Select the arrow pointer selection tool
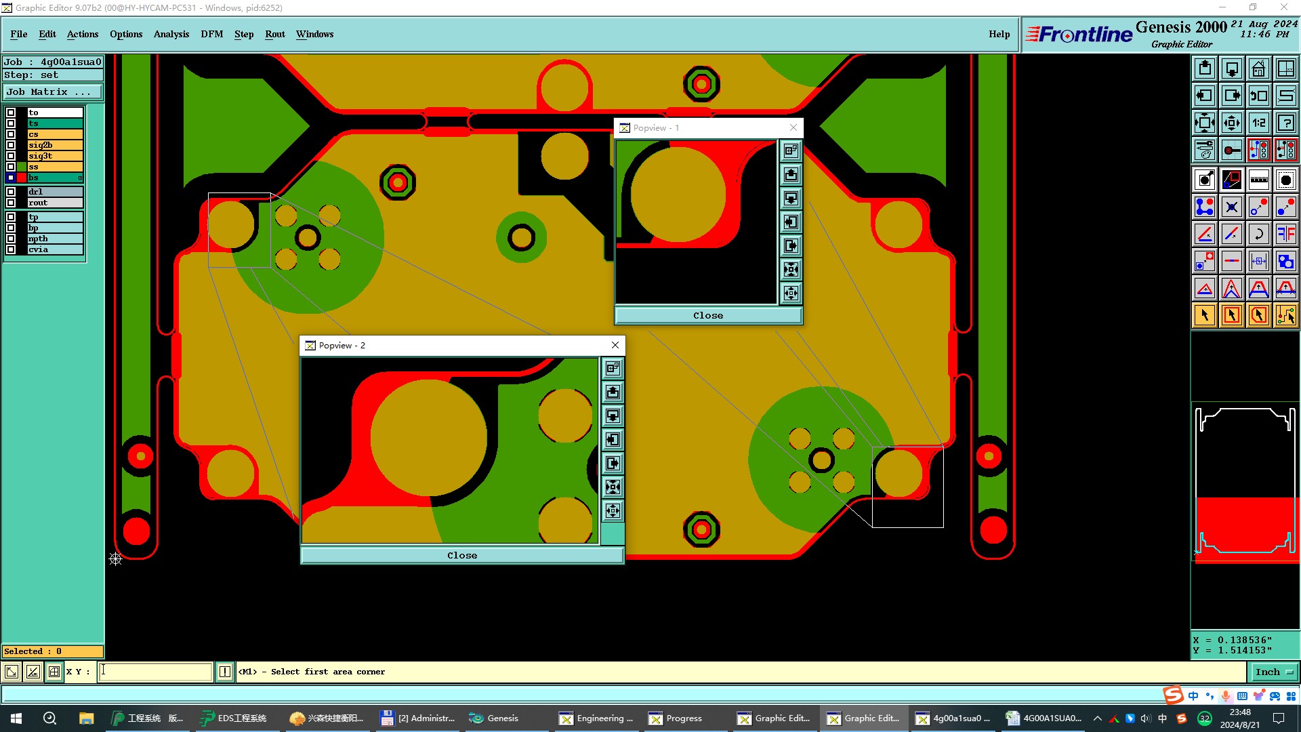 point(1204,315)
